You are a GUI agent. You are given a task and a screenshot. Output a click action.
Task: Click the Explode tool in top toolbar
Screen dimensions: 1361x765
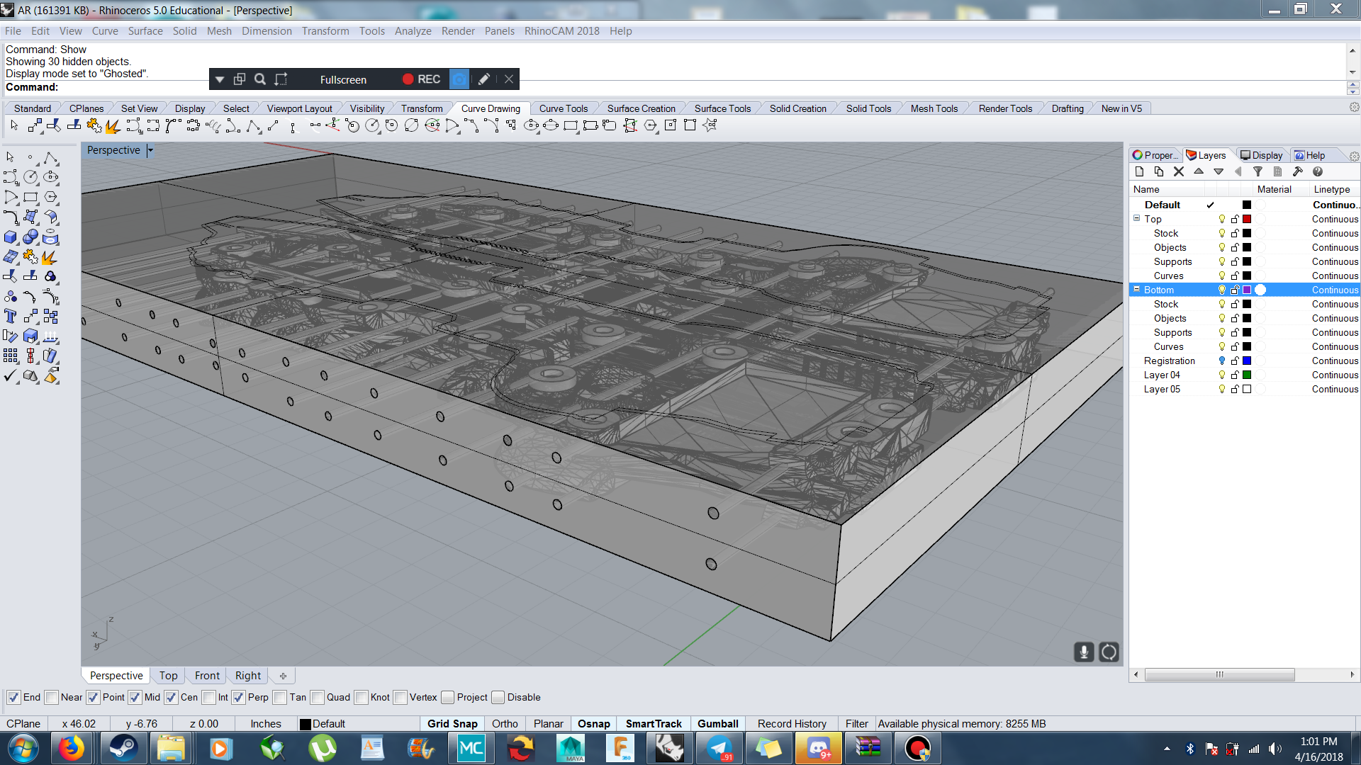point(113,126)
